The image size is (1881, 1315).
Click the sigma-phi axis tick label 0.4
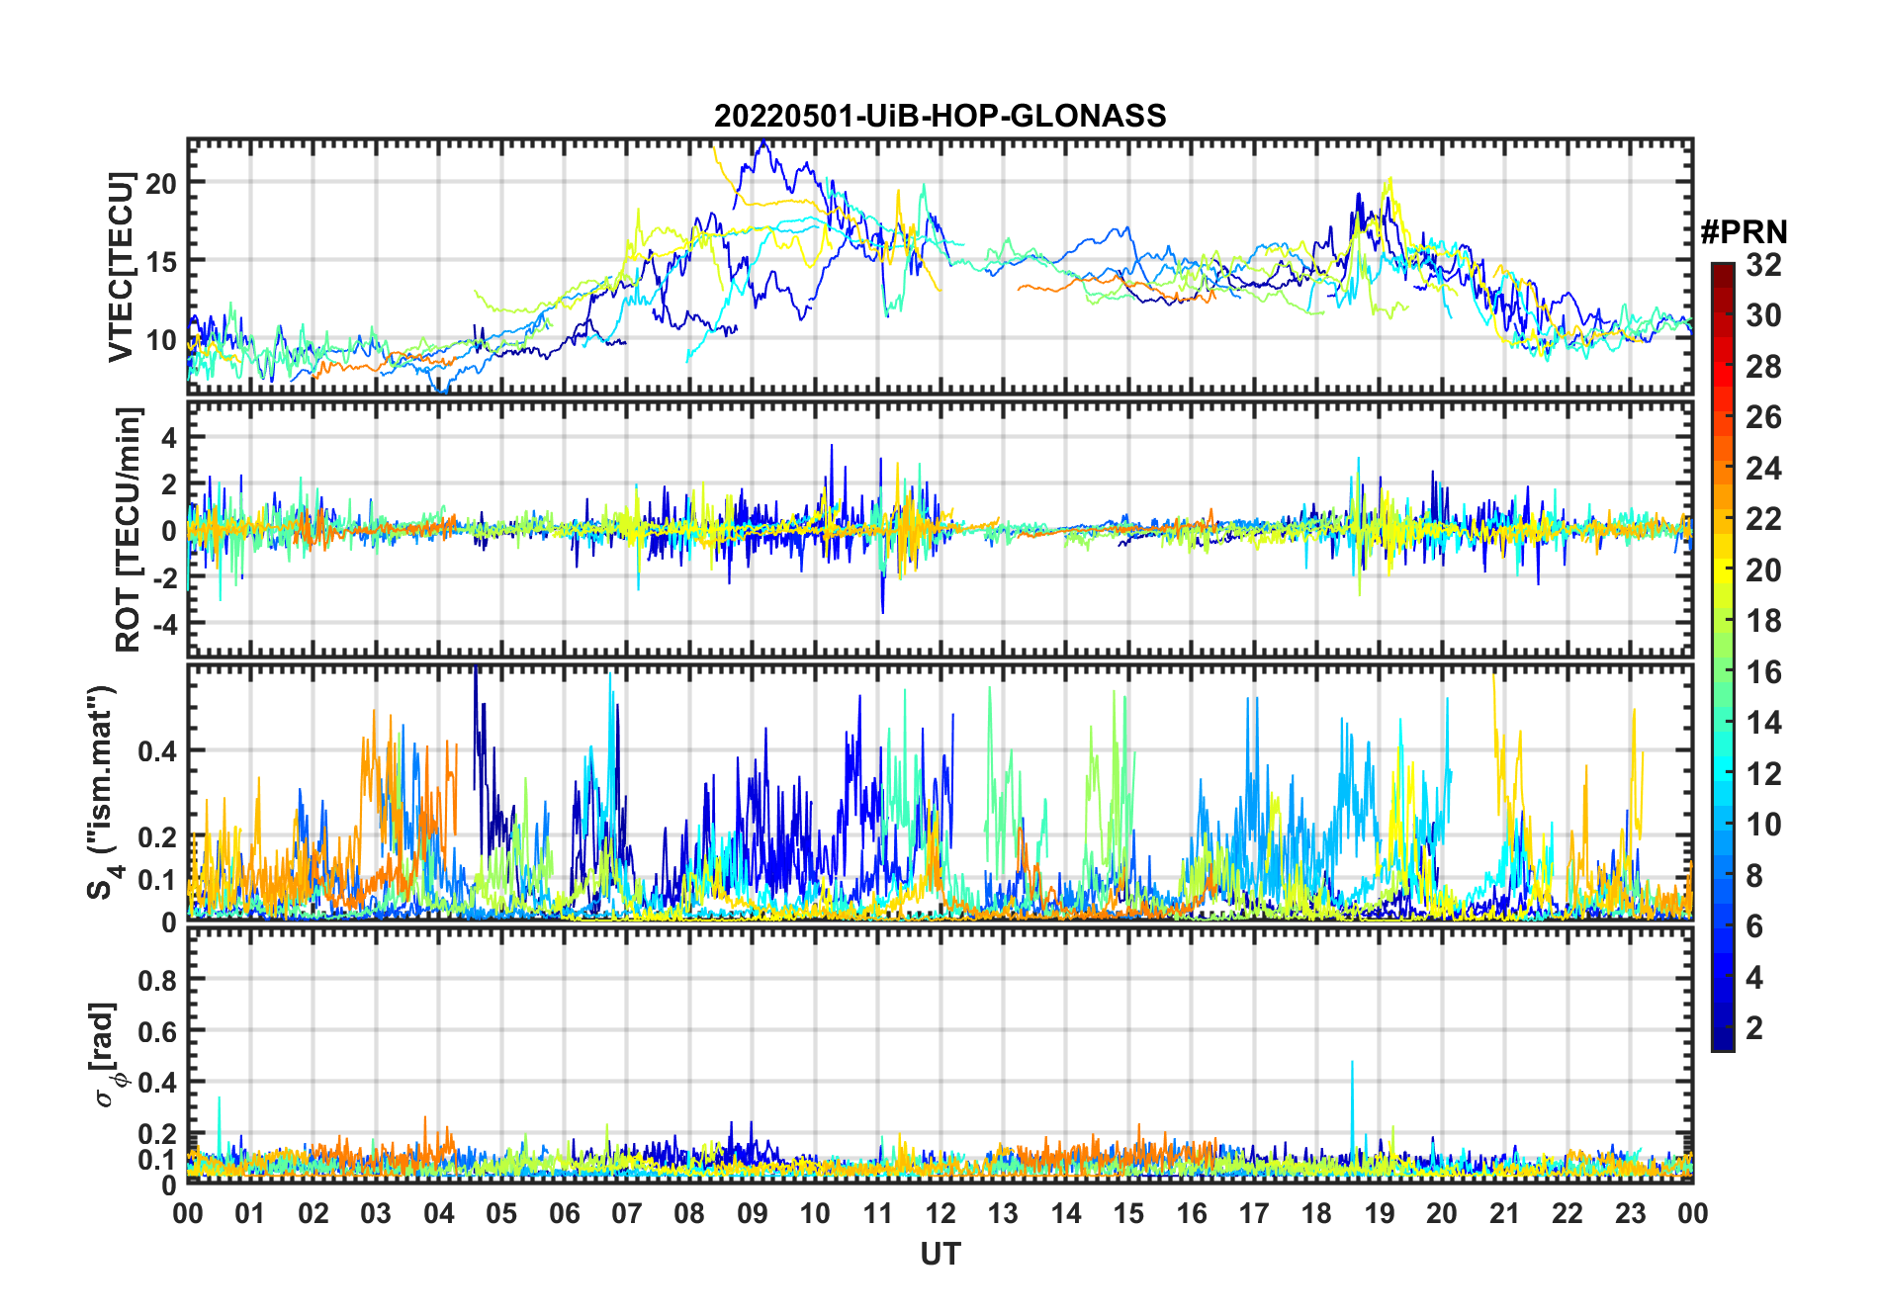point(157,1083)
